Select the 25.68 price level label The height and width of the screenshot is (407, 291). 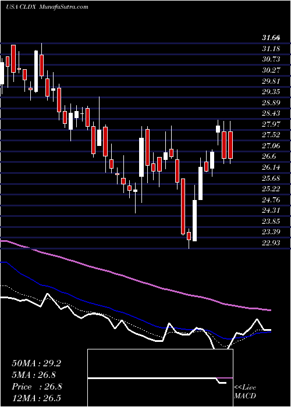tap(271, 178)
